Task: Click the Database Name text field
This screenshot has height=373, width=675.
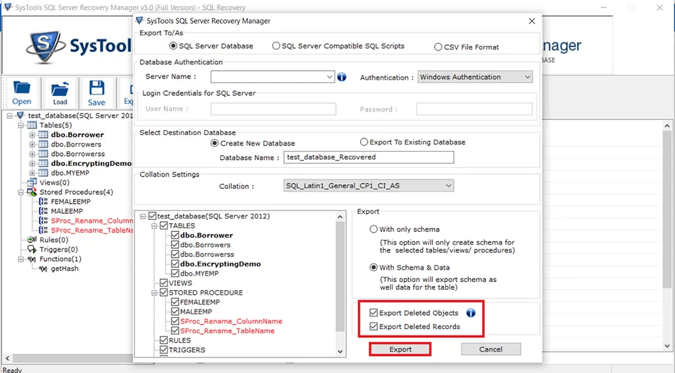Action: [x=368, y=157]
